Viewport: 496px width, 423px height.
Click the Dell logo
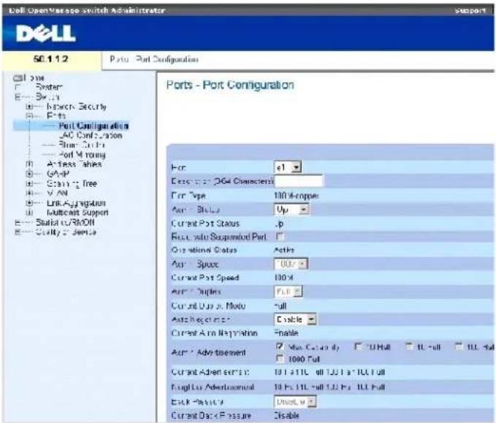[46, 33]
